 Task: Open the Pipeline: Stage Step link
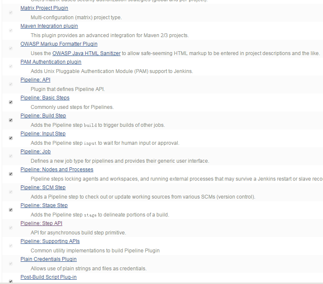44,205
